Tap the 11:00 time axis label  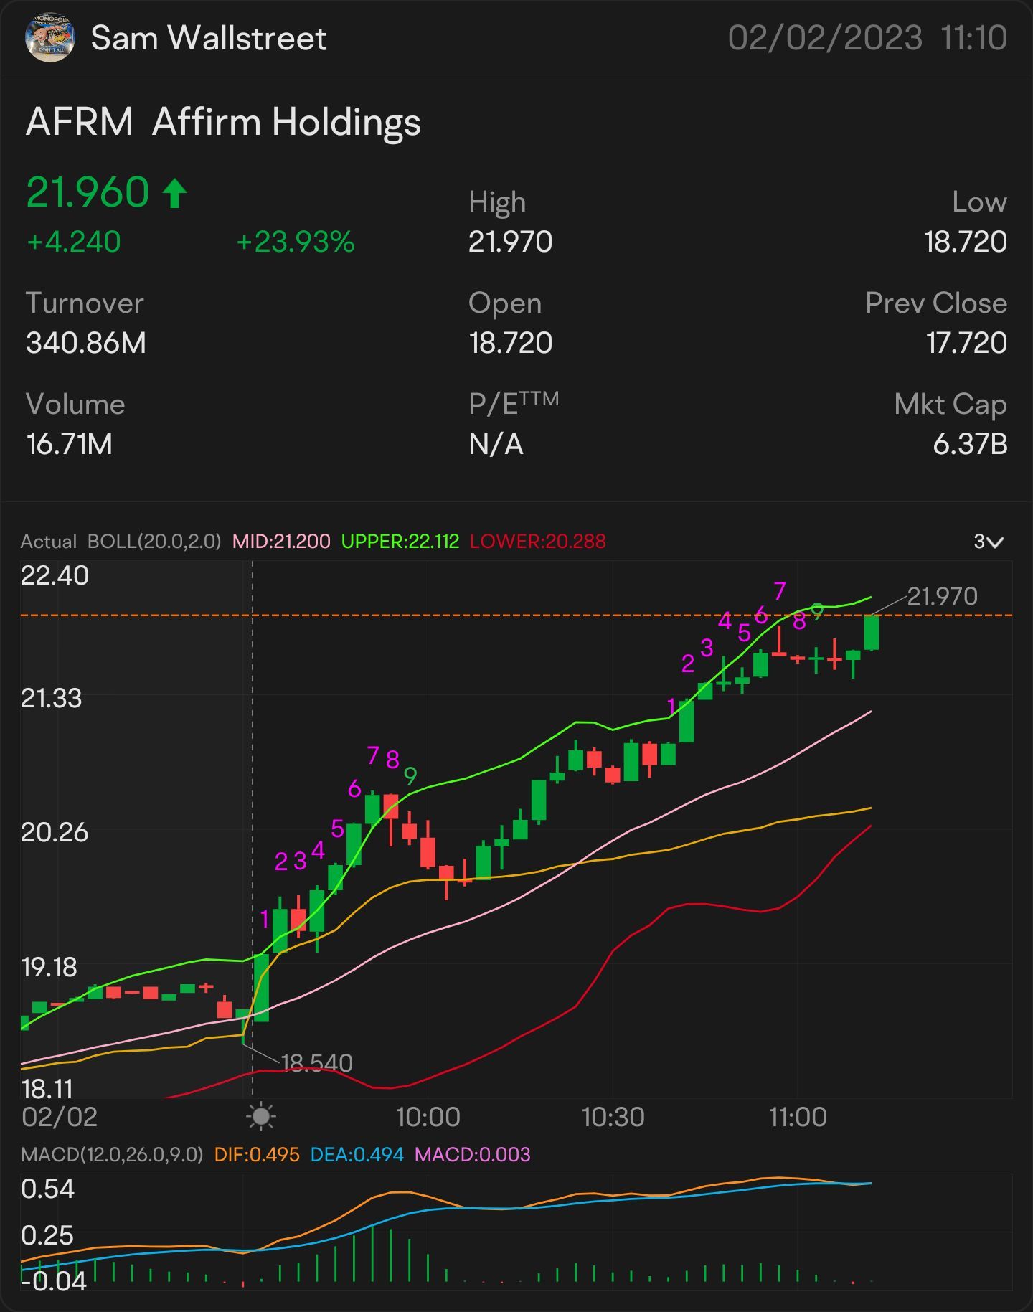pos(798,1117)
